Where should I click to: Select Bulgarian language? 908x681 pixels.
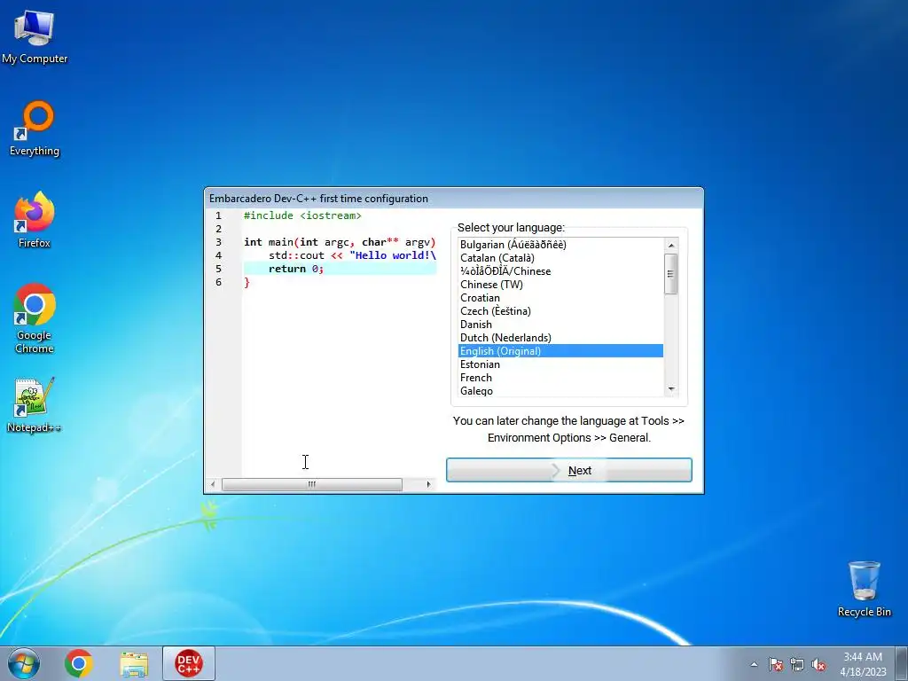pyautogui.click(x=560, y=245)
